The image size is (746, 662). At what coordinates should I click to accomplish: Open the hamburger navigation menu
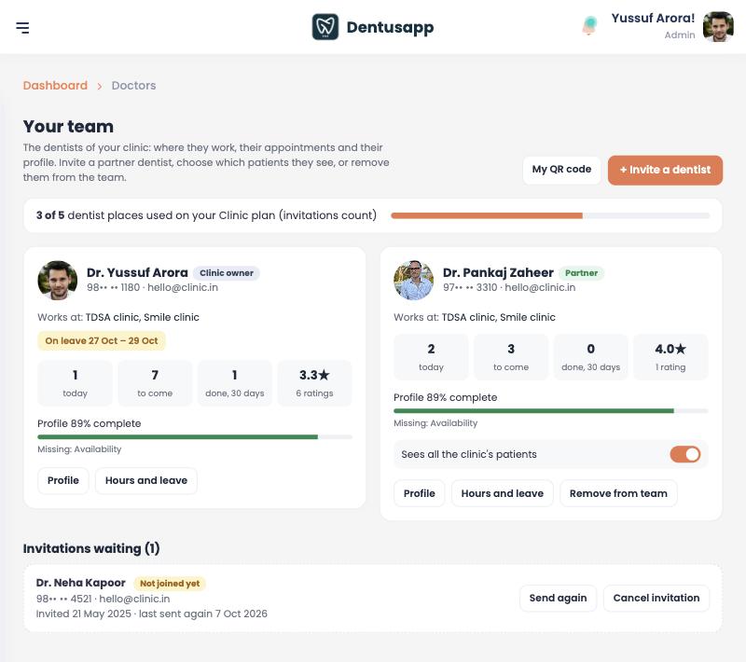[22, 28]
